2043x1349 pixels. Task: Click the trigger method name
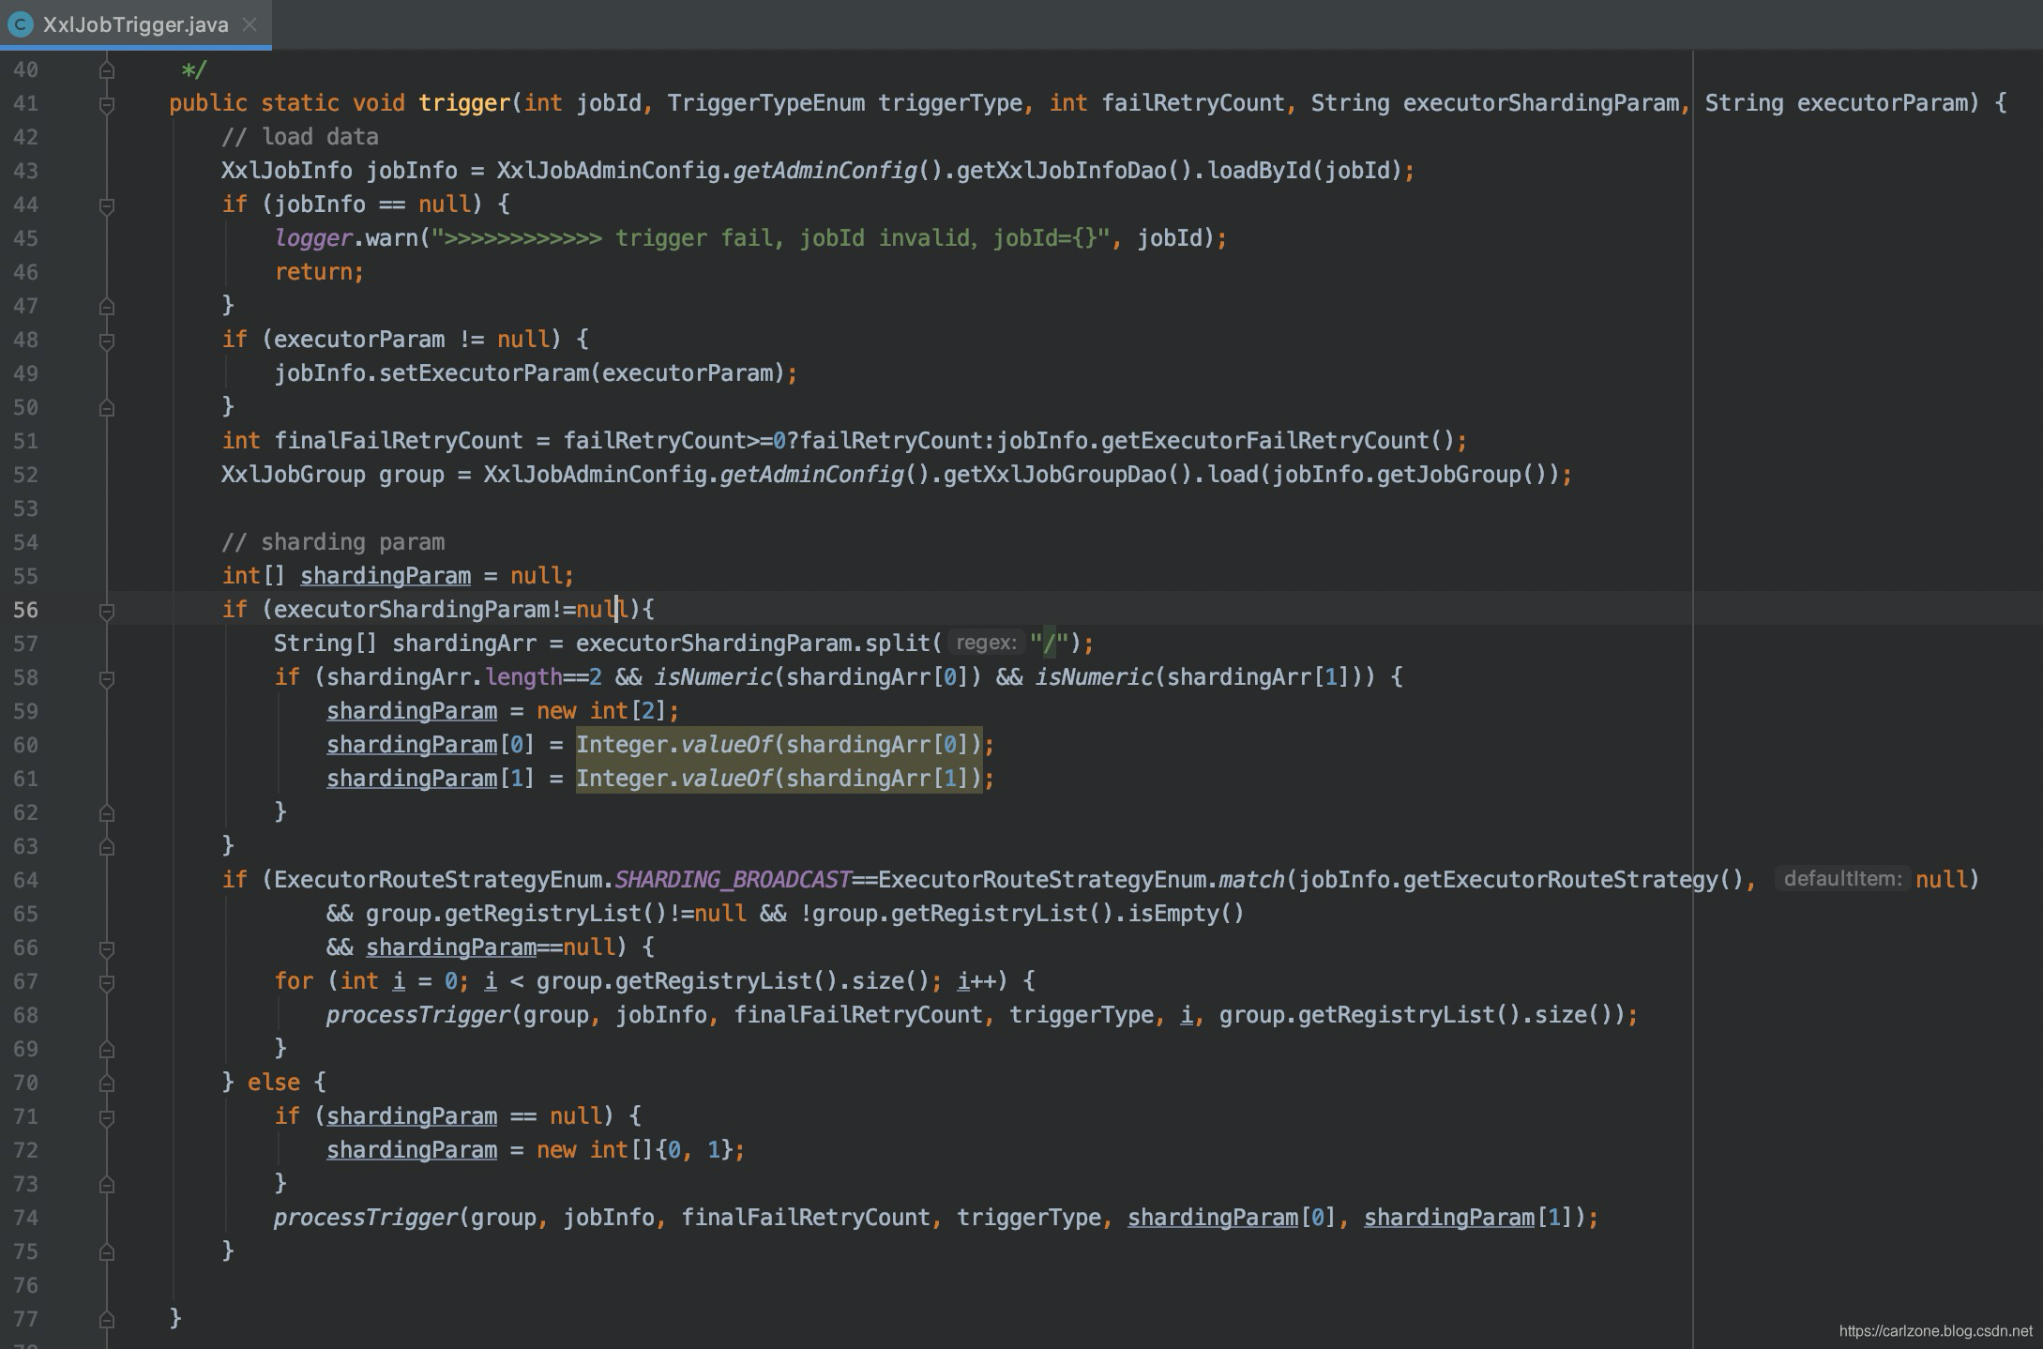pos(464,103)
